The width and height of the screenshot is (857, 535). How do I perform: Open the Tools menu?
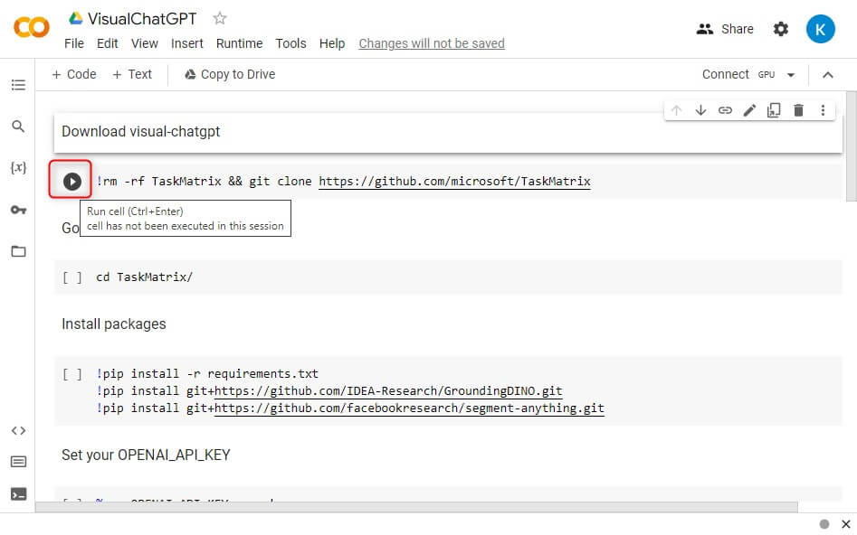point(290,43)
